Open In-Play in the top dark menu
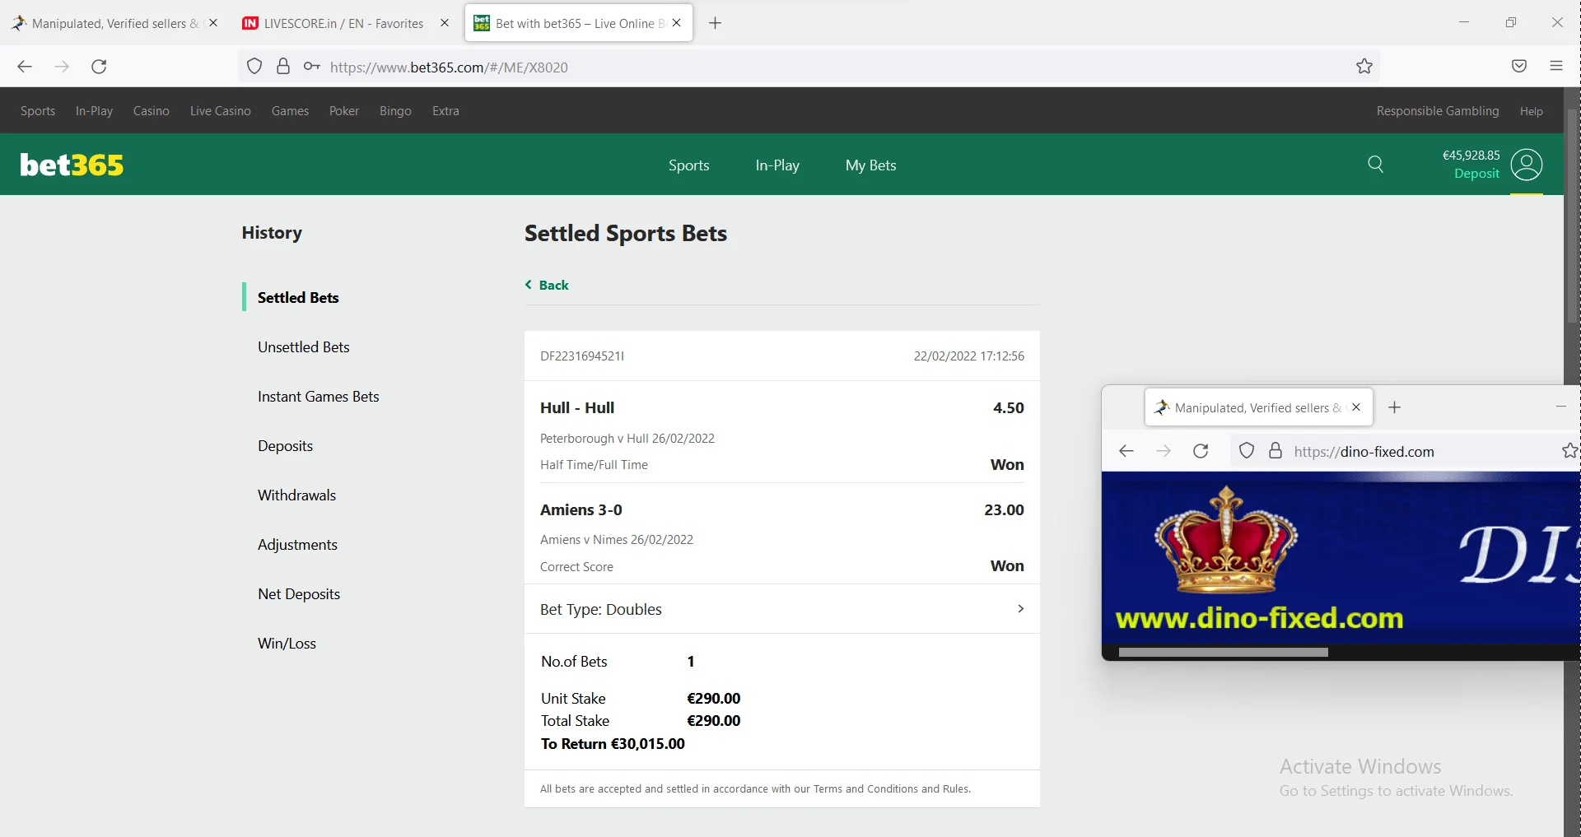 pos(94,111)
